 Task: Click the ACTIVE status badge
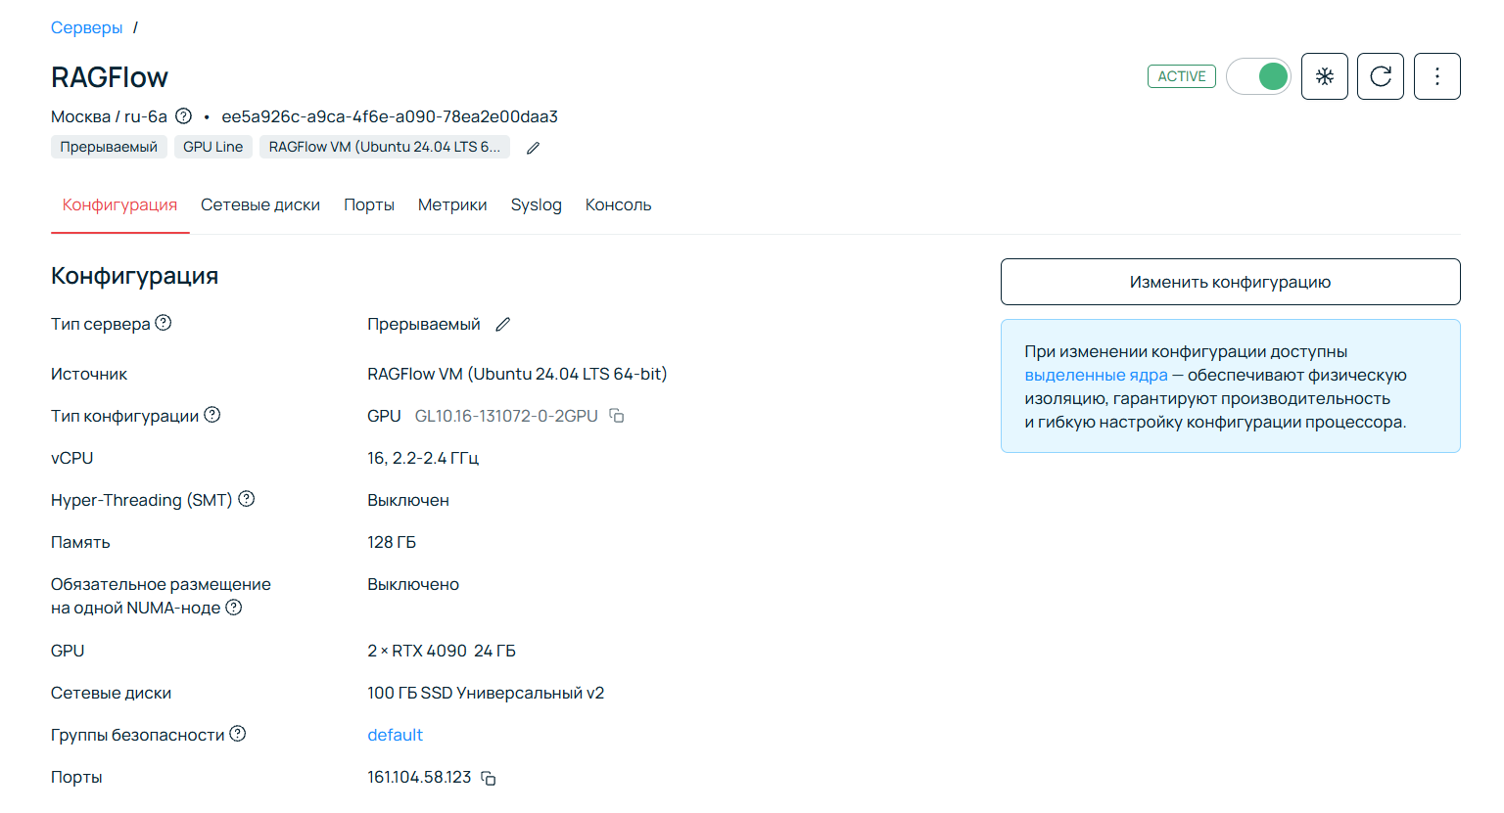(1182, 76)
